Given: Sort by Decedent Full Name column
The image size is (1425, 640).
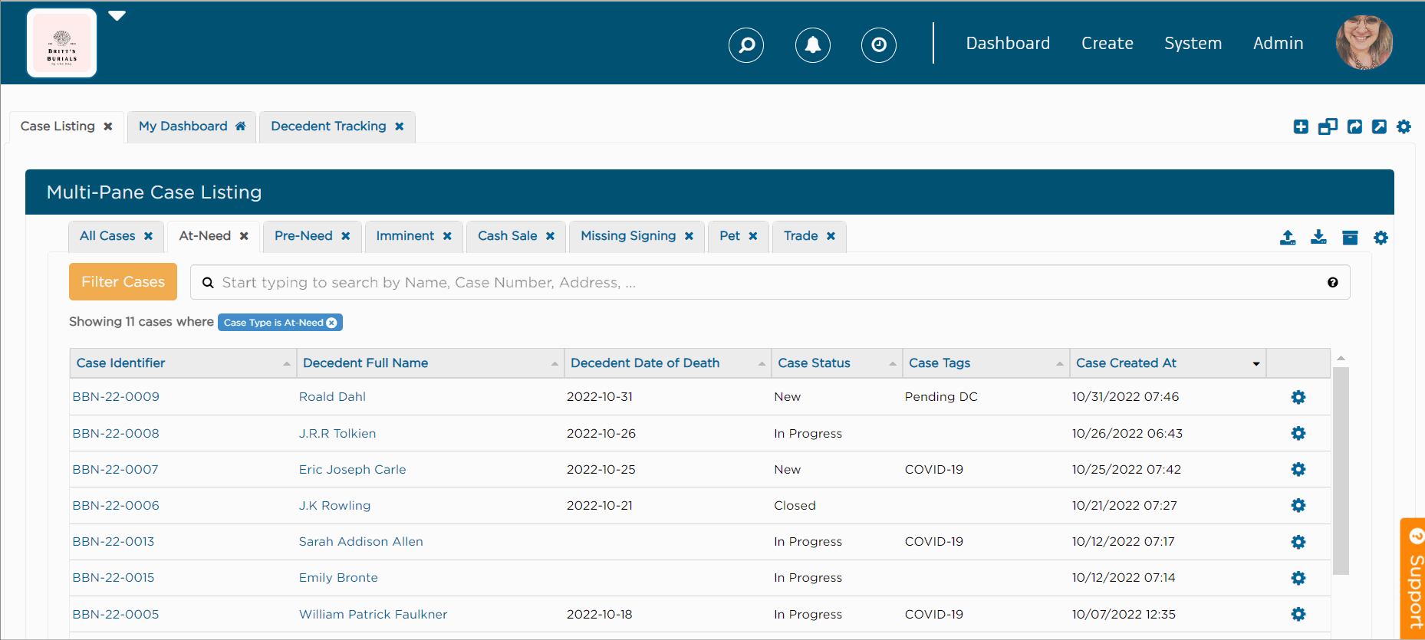Looking at the screenshot, I should [365, 363].
